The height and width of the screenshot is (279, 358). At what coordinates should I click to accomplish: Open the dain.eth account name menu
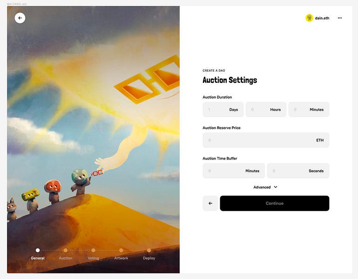[x=322, y=18]
